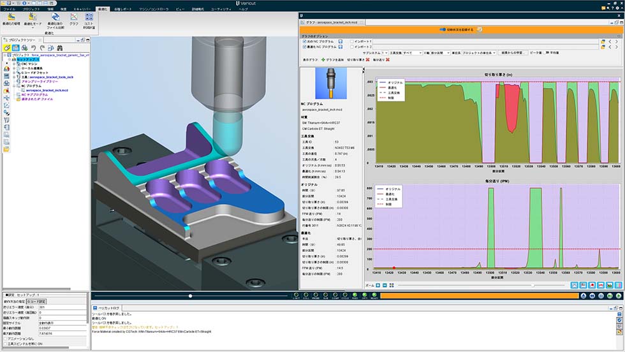Open the X軸 dropdown set to 部分区間
Viewport: 625px width, 352px height.
(x=441, y=53)
